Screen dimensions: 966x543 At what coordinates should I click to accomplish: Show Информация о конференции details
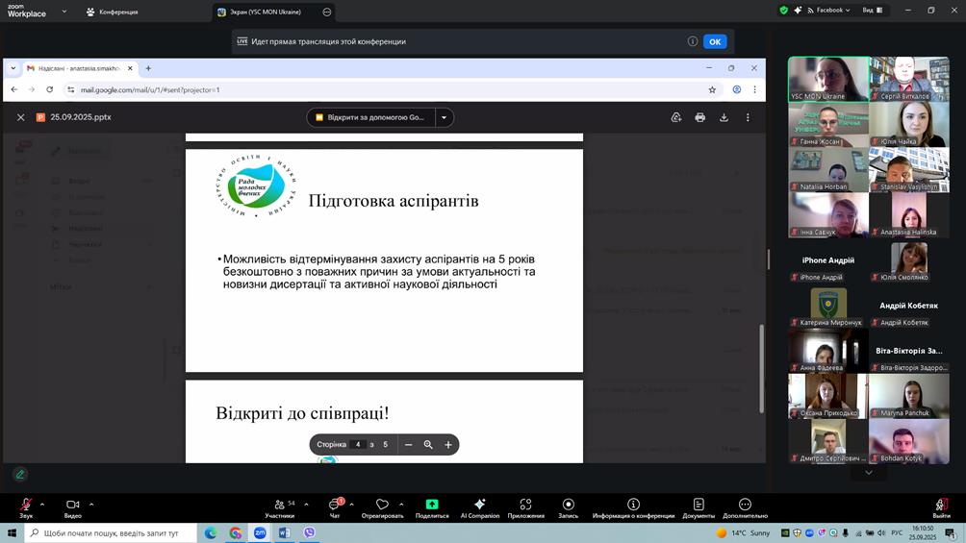point(633,506)
